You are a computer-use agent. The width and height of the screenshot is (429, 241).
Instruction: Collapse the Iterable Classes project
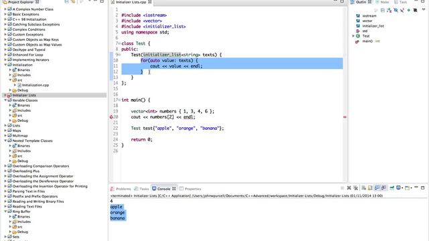tap(5, 100)
